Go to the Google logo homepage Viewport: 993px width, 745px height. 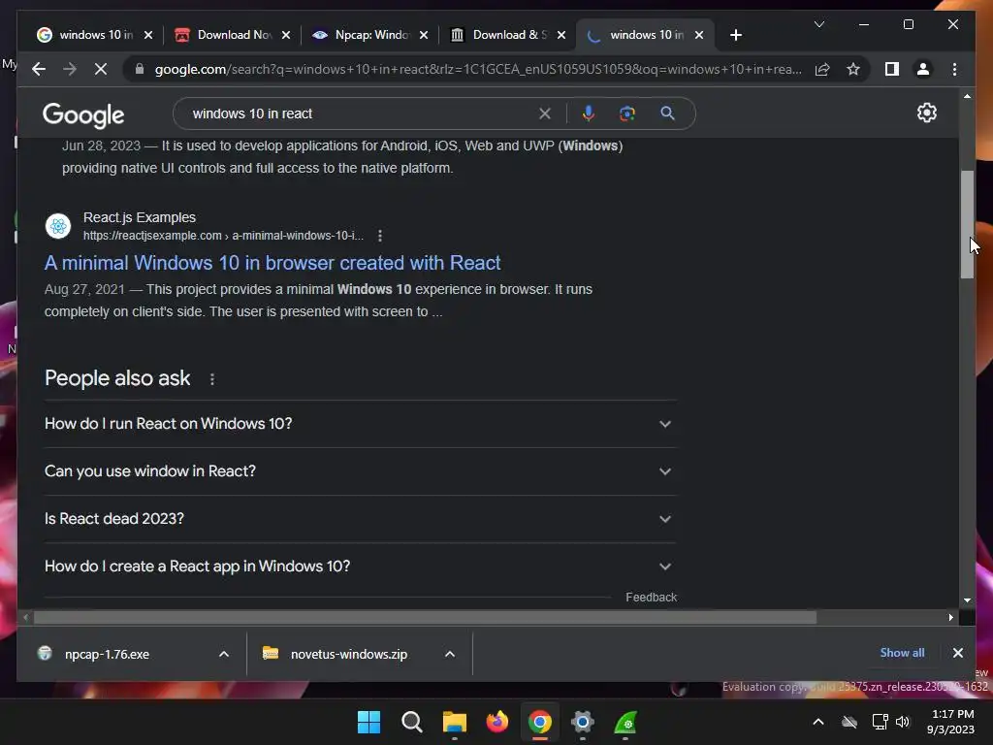pos(83,114)
